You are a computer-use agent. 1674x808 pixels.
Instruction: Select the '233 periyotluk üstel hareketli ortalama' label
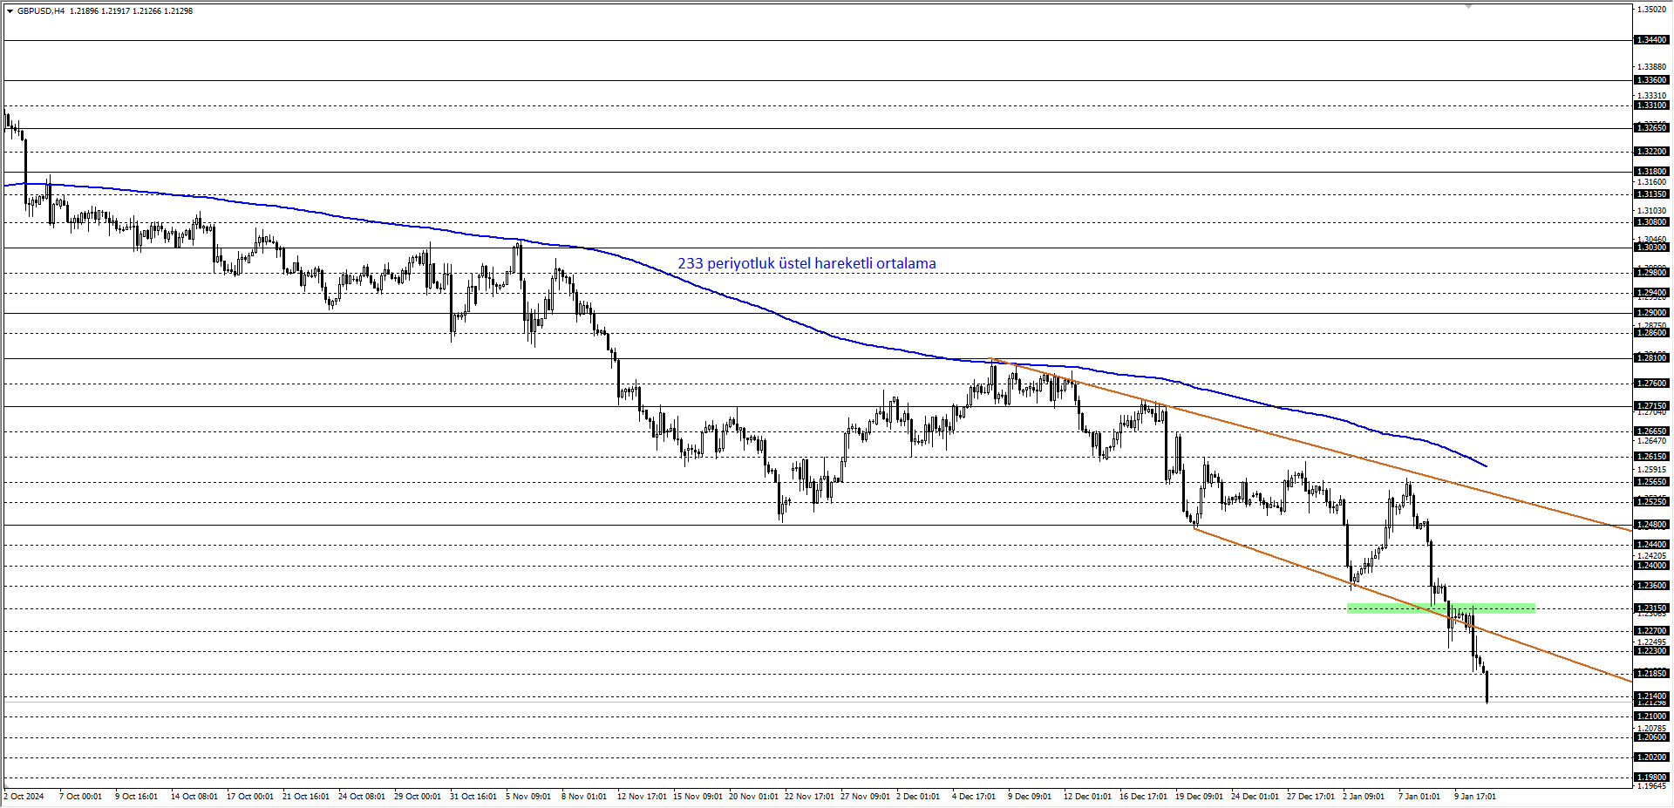(x=806, y=263)
